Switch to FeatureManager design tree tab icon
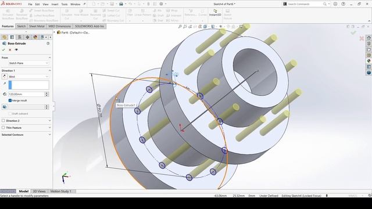 (x=4, y=37)
